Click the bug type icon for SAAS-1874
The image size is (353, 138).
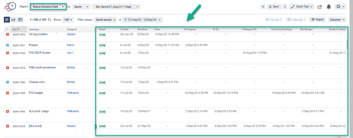tap(7, 34)
